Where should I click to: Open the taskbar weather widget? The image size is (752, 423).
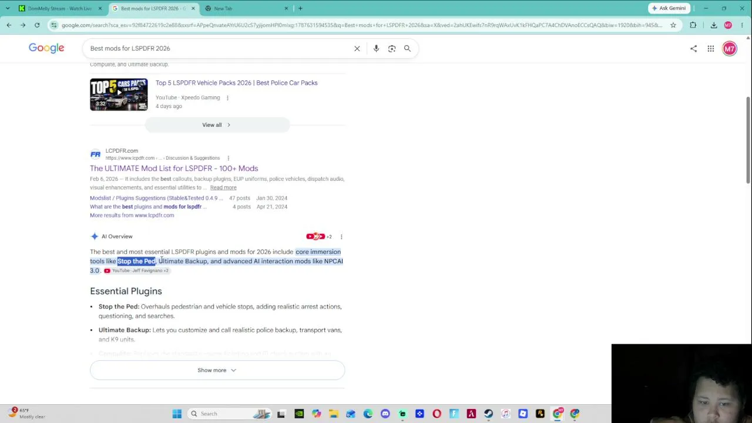coord(26,413)
